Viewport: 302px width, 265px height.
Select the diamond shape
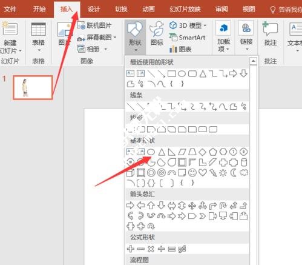[x=203, y=152]
